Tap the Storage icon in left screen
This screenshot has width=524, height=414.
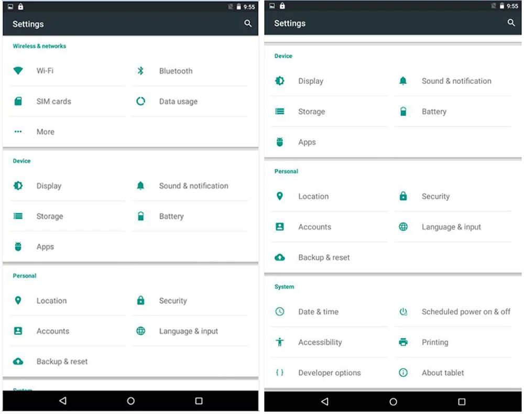click(x=18, y=216)
